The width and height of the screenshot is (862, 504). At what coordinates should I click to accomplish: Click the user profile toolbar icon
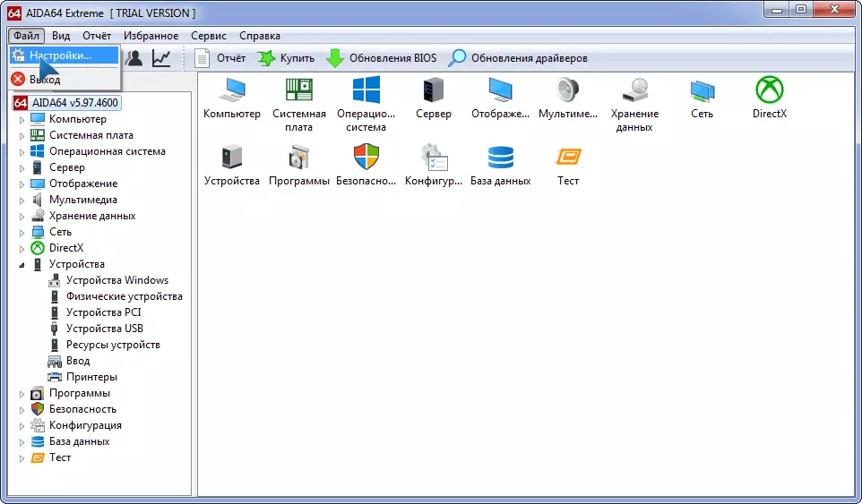(x=134, y=57)
